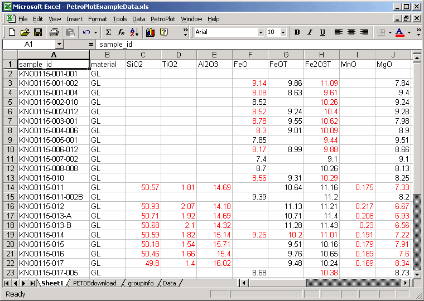Viewport: 424px width, 301px height.
Task: Jump to last sheet tab arrow
Action: [32, 283]
